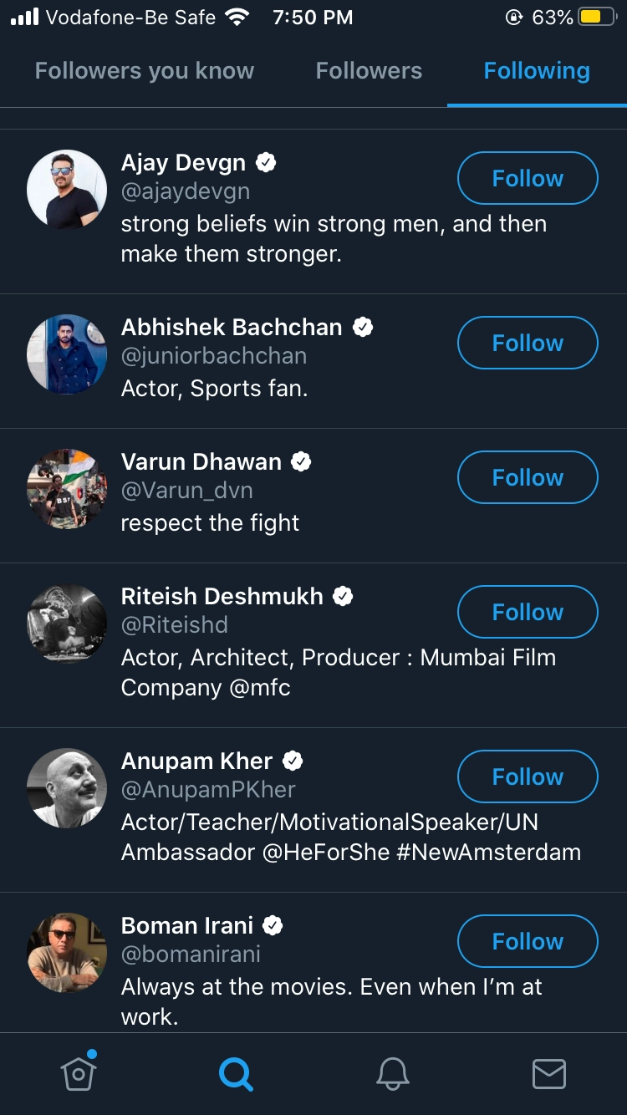Open the Notifications bell icon

click(x=392, y=1073)
